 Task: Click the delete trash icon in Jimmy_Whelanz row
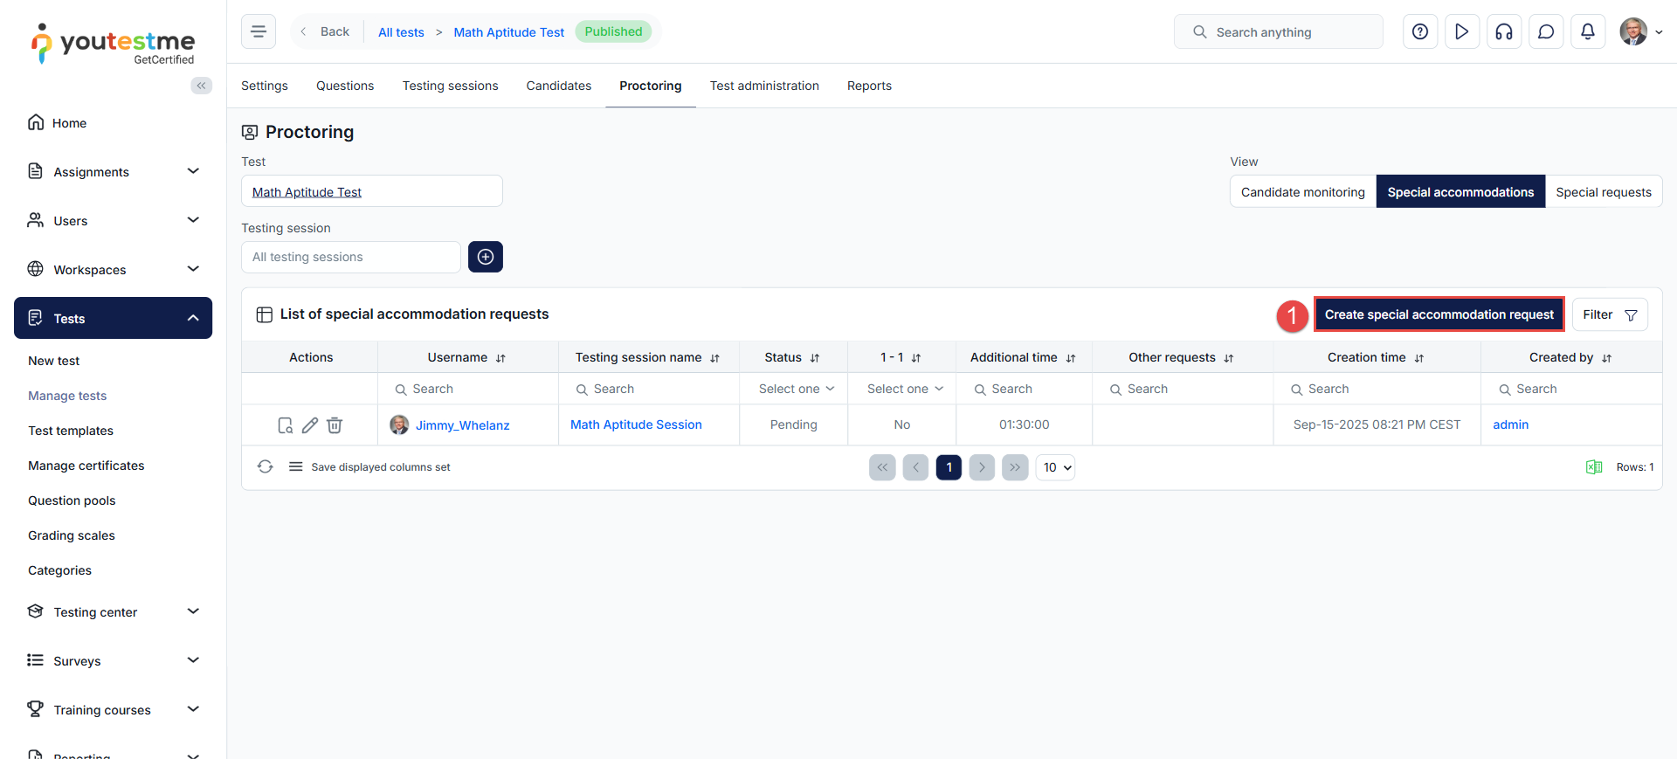tap(335, 425)
